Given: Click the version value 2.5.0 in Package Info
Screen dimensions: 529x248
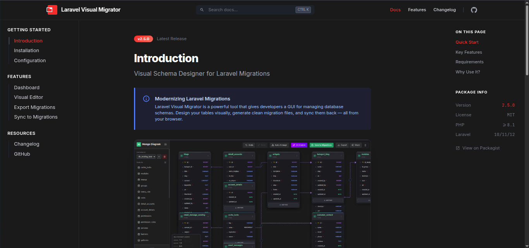Looking at the screenshot, I should pyautogui.click(x=508, y=105).
